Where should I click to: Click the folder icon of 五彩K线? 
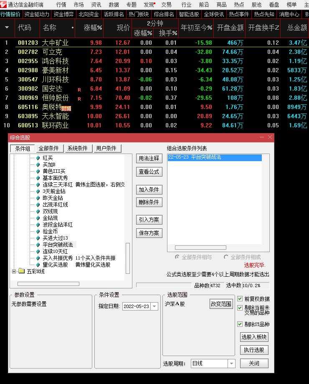[22, 271]
